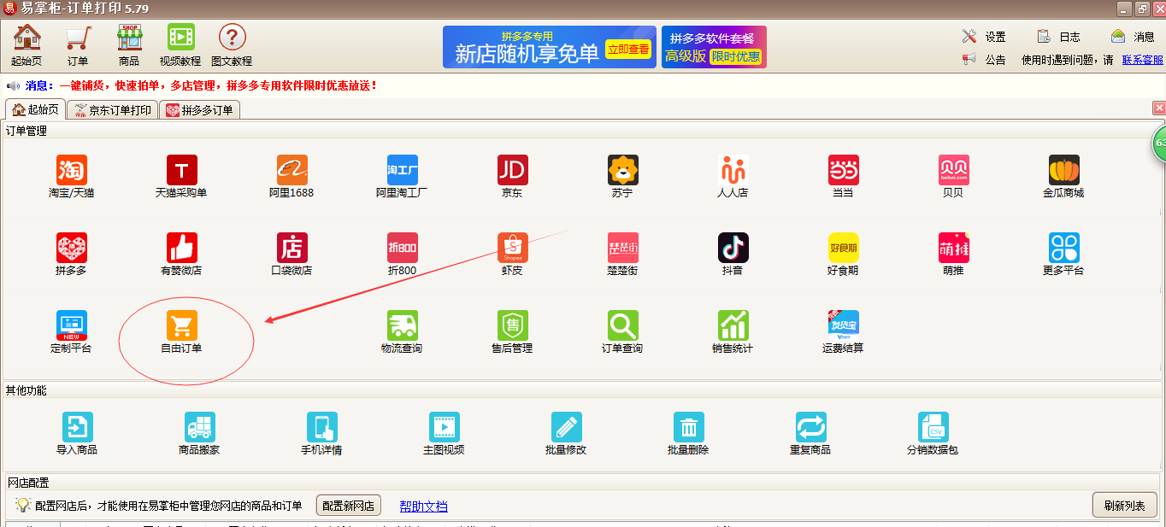
Task: Close the tab panel with red X
Action: tap(1159, 108)
